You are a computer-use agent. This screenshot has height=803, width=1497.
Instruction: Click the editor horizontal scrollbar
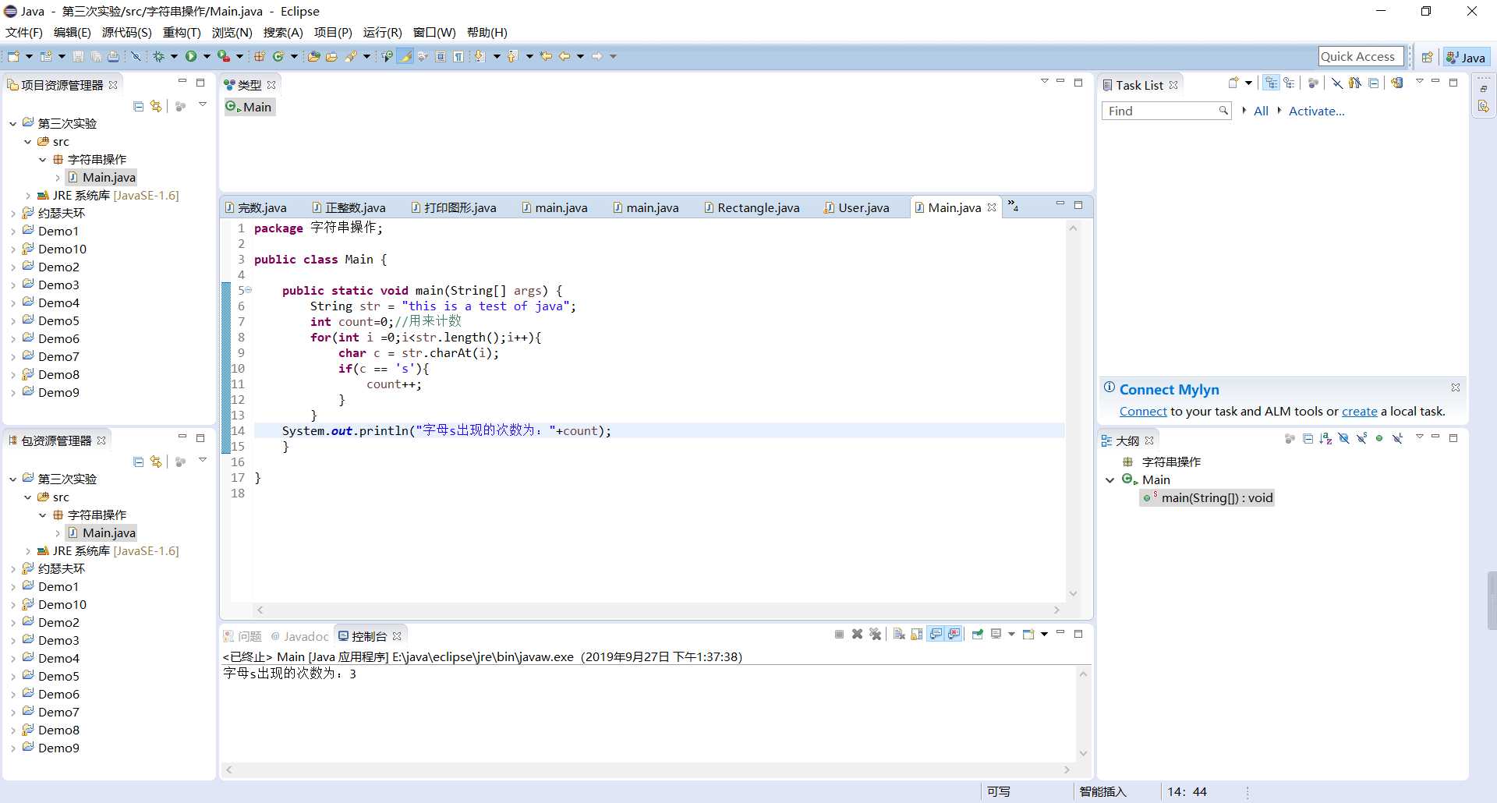click(658, 610)
